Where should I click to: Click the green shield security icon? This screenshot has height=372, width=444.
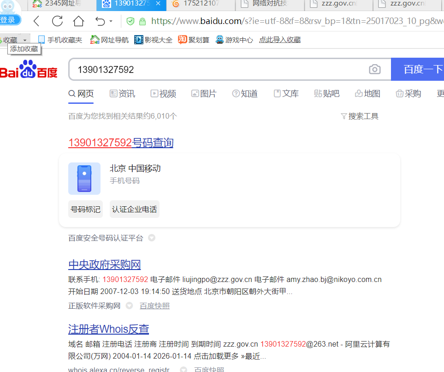coord(130,21)
